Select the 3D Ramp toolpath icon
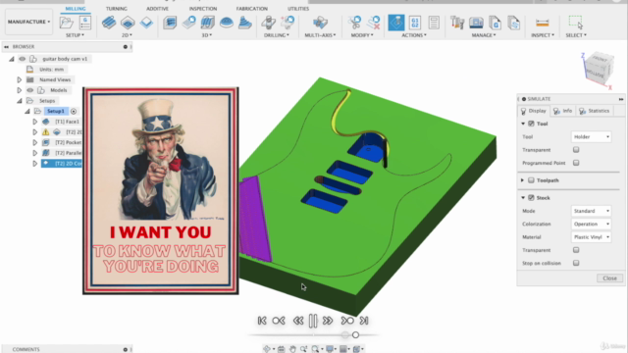Viewport: 628px width, 353px height. [x=244, y=23]
